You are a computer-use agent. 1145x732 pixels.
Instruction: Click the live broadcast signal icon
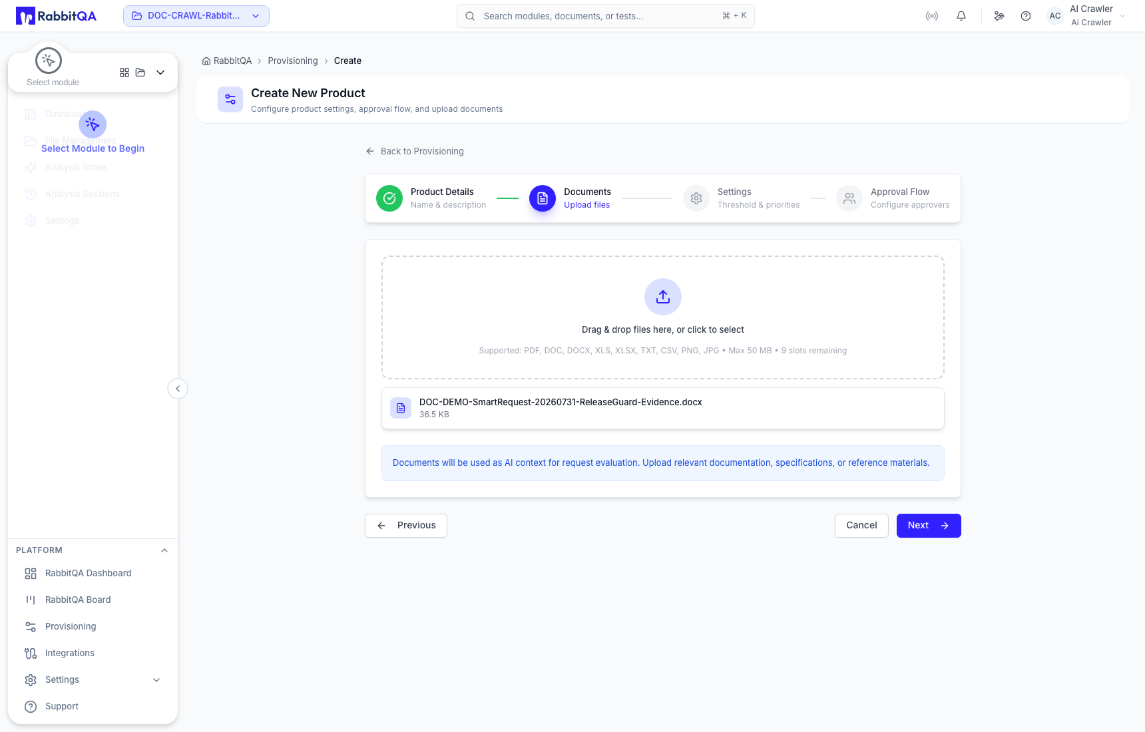(932, 16)
